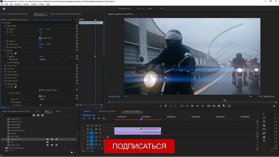Enable High Dynamic Range checkbox
The image size is (279, 157).
tap(40, 90)
